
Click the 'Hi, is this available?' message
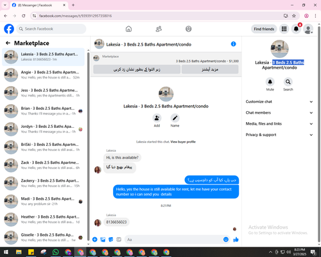(122, 157)
